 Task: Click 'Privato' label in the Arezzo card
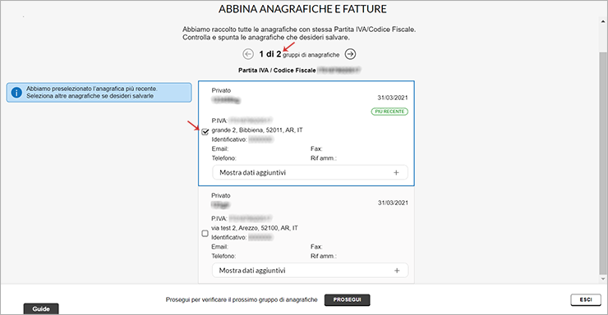[x=221, y=195]
